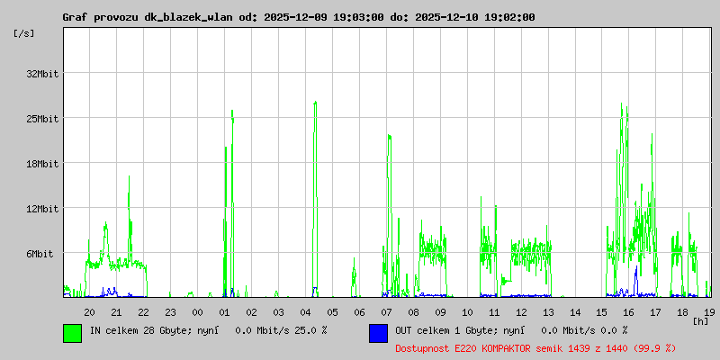This screenshot has height=360, width=720.
Task: Click hour label '00' on x-axis
Action: [197, 312]
